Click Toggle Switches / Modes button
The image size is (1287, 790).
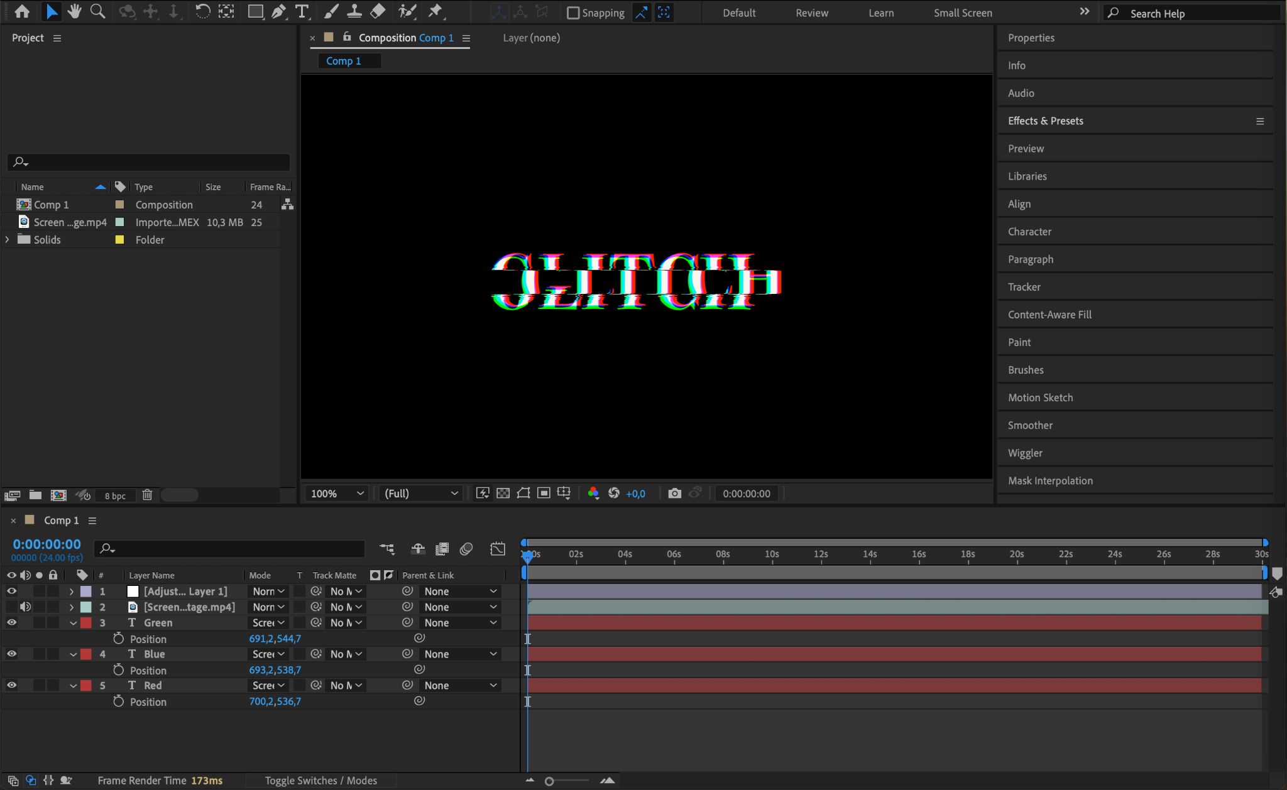pyautogui.click(x=320, y=780)
